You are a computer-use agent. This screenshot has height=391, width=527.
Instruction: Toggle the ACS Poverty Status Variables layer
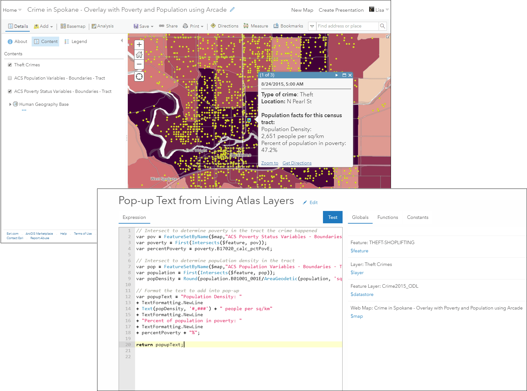(10, 91)
